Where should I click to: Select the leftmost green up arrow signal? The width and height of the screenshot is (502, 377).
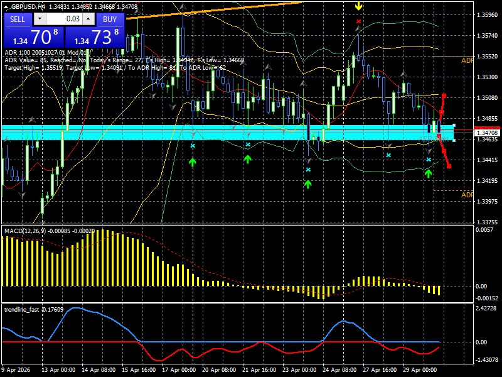[x=192, y=162]
